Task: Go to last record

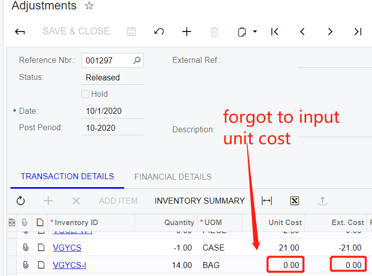Action: tap(358, 31)
